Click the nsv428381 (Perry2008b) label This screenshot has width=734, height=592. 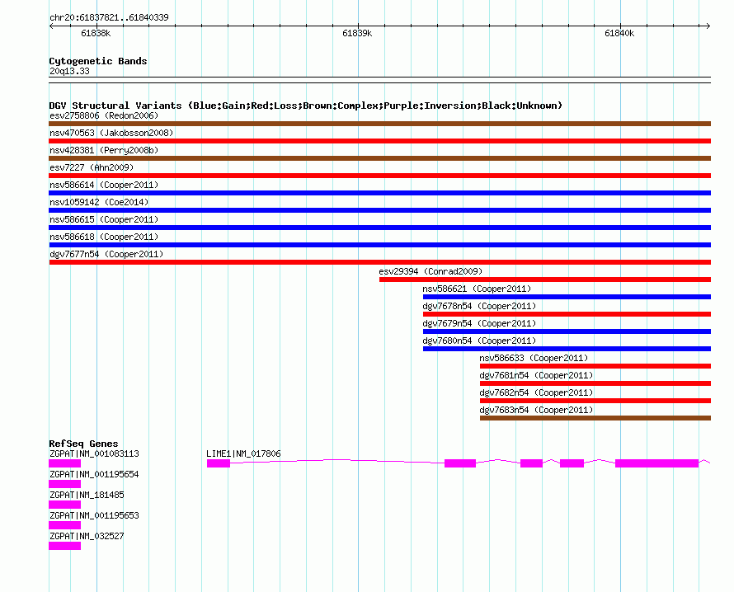click(104, 150)
